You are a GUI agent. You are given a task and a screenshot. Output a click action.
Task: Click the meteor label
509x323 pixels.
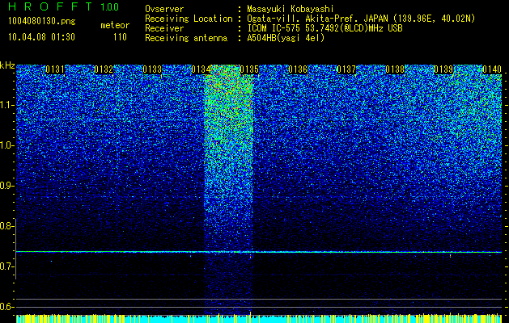(x=115, y=25)
